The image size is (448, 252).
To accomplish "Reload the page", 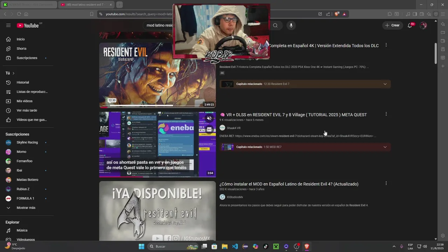I will (19, 14).
